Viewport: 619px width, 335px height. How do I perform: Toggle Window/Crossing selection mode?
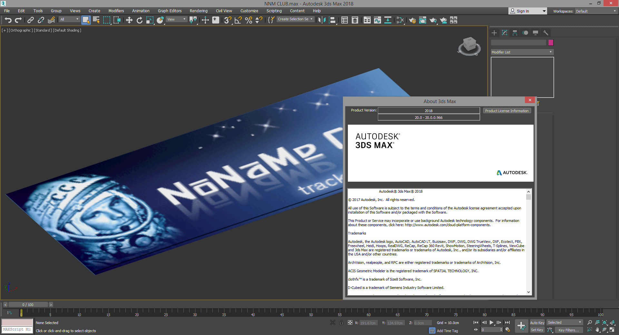pos(117,20)
